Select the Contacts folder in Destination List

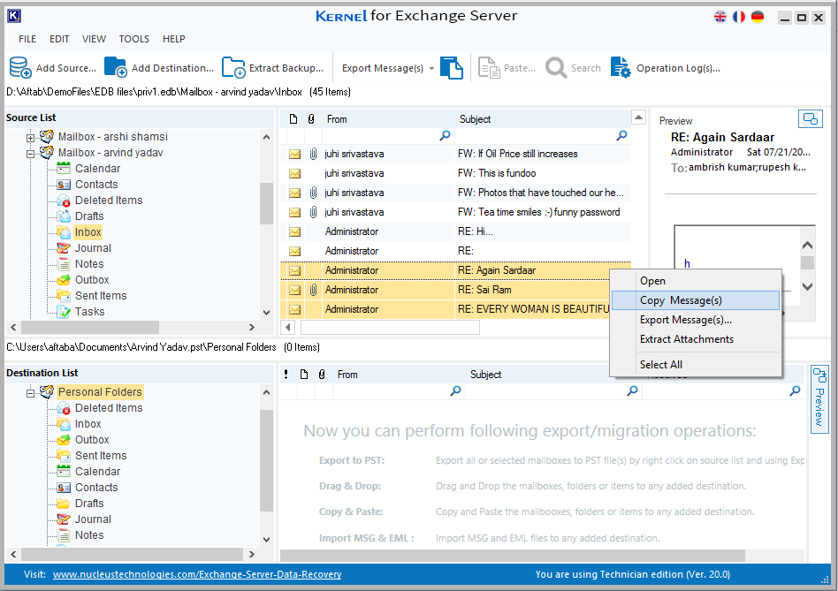coord(96,488)
